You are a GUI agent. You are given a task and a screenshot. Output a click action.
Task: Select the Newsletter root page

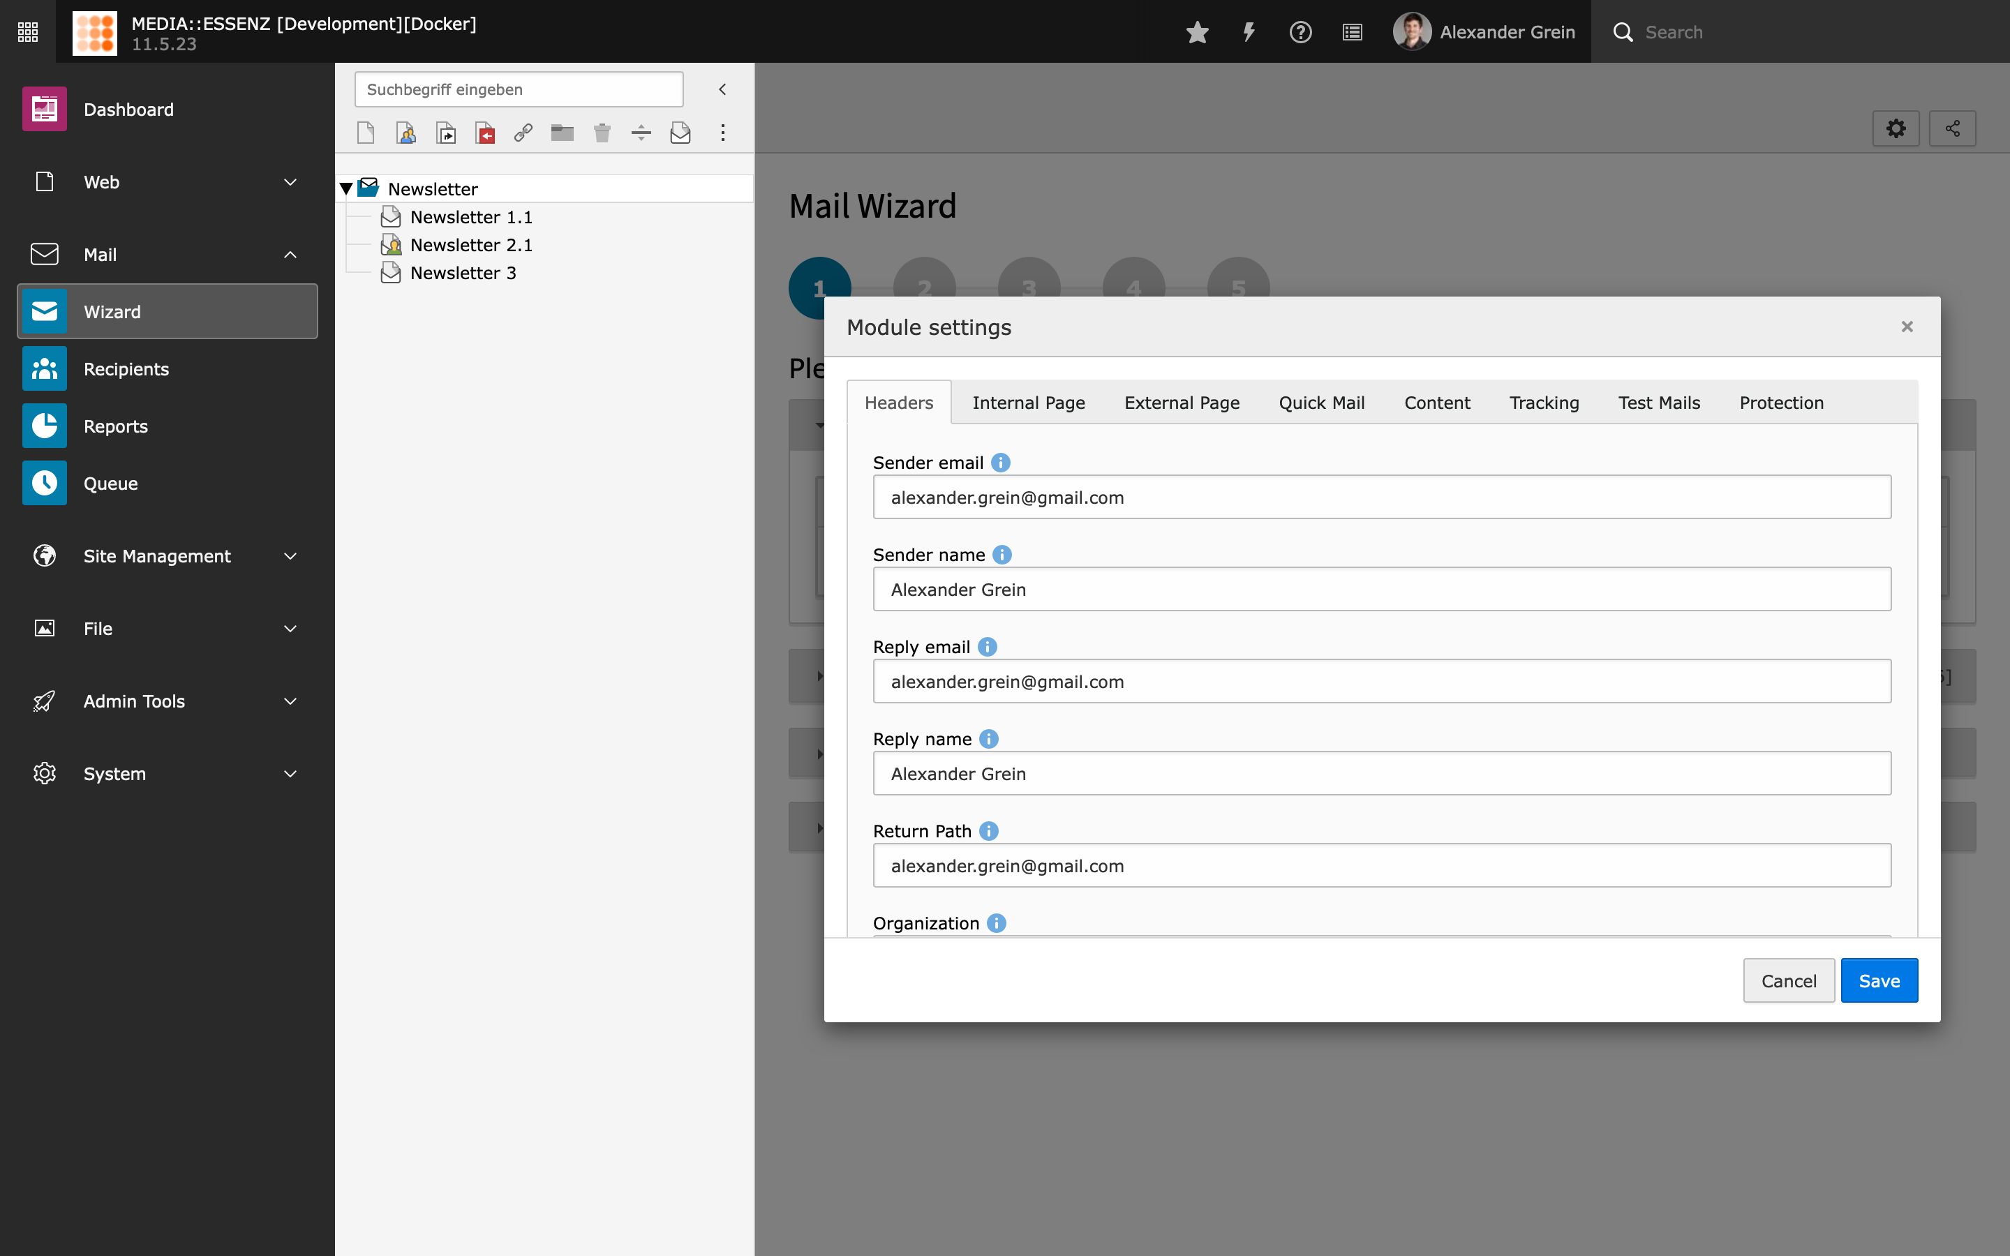433,188
